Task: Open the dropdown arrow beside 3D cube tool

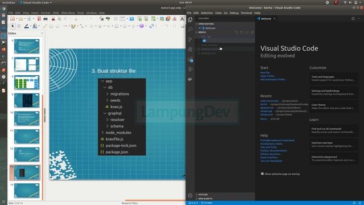Action: (146, 26)
